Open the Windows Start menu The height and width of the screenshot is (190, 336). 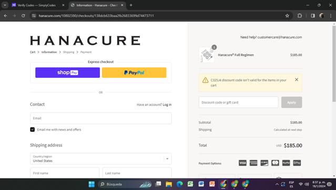[91, 184]
